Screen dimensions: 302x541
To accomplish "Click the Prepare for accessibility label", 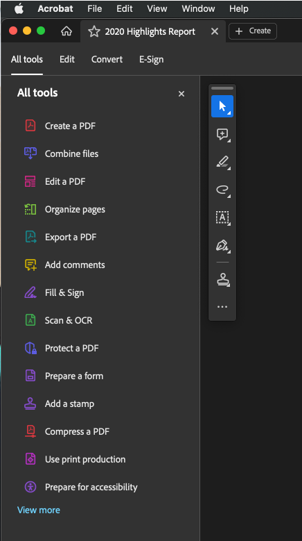I will click(91, 487).
